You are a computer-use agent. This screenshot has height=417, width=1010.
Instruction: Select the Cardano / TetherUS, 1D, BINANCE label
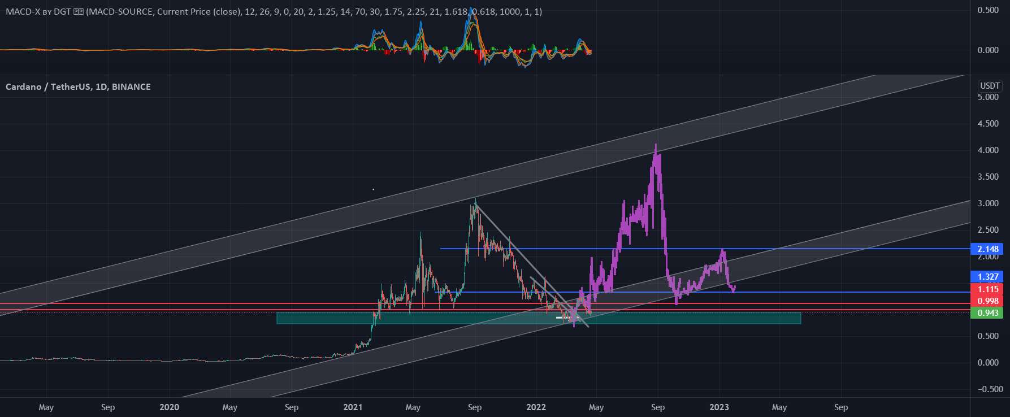pos(78,87)
